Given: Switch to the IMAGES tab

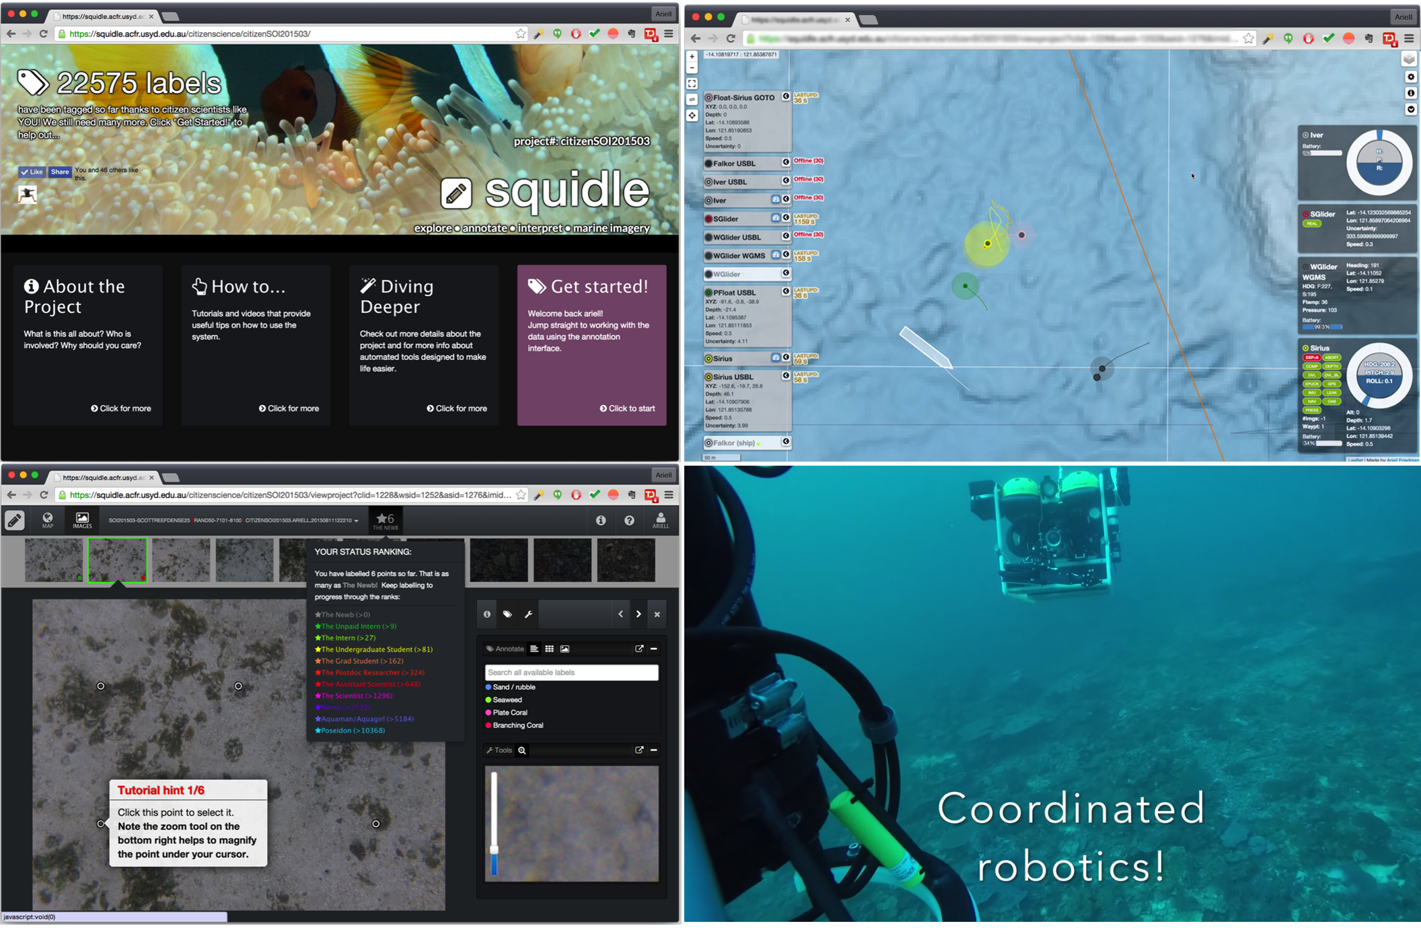Looking at the screenshot, I should pyautogui.click(x=82, y=520).
